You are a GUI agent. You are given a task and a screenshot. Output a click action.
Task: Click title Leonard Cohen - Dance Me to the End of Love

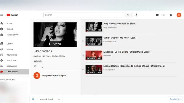click(134, 66)
